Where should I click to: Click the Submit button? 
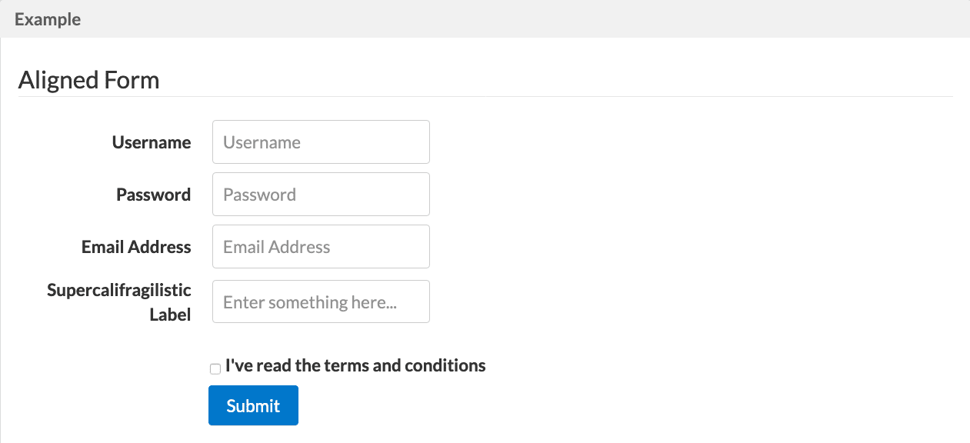(253, 405)
